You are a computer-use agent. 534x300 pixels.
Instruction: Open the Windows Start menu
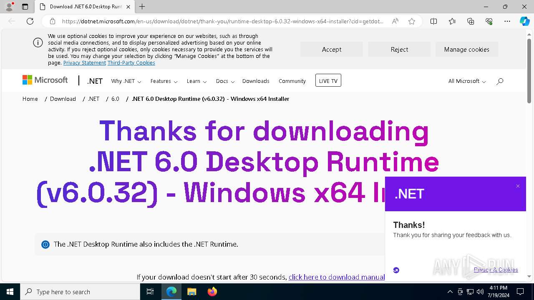pyautogui.click(x=10, y=292)
